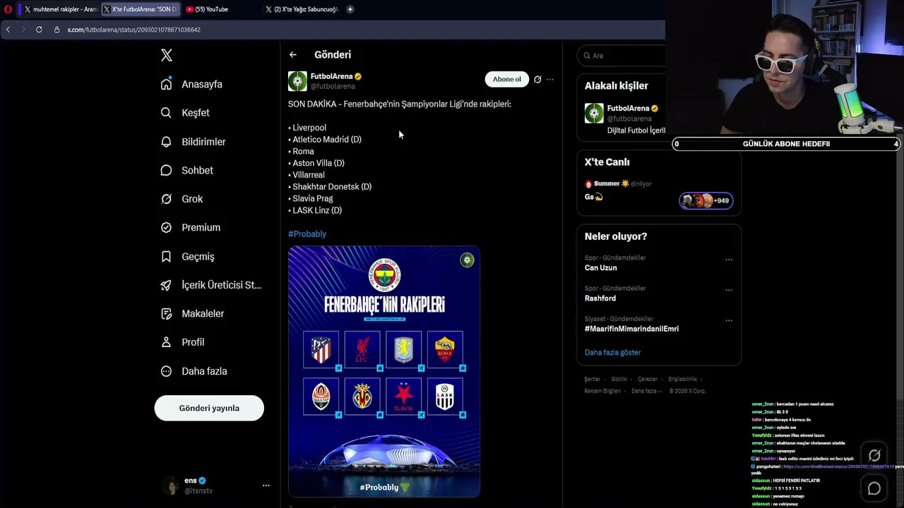Open the three-dot menu on FutbolArena post
The width and height of the screenshot is (904, 508).
[550, 79]
